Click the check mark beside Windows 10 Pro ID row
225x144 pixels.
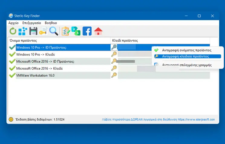(x=12, y=47)
